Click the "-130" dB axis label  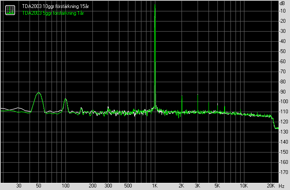[x=284, y=132]
